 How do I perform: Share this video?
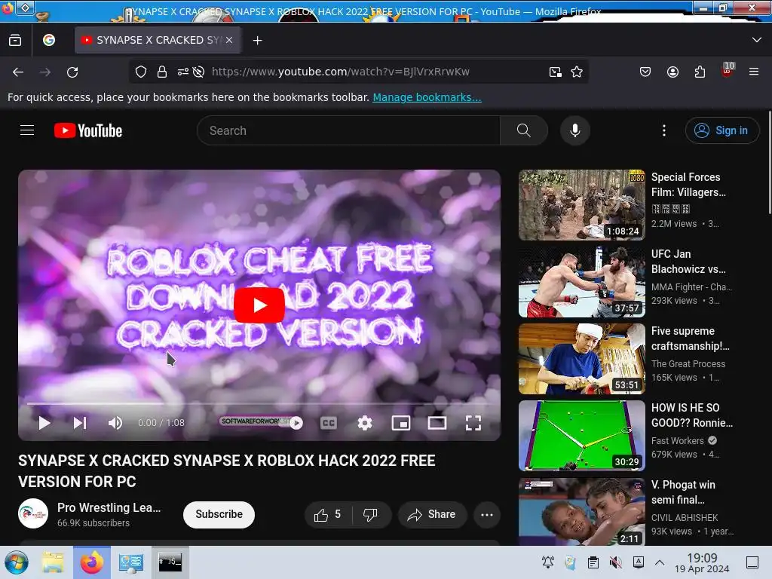(432, 514)
